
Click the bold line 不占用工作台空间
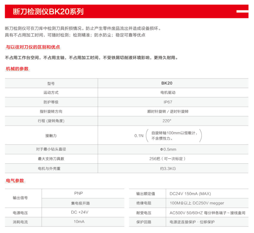[92, 58]
